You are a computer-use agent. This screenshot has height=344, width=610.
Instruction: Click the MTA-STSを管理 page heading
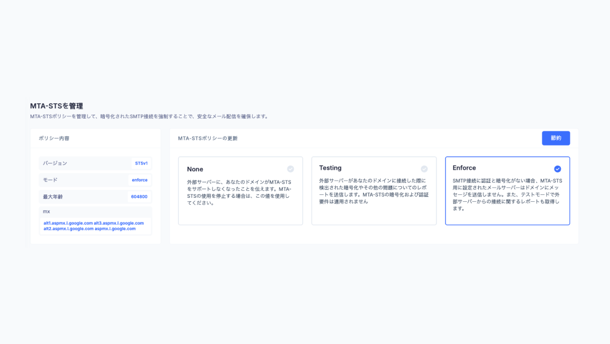point(56,106)
